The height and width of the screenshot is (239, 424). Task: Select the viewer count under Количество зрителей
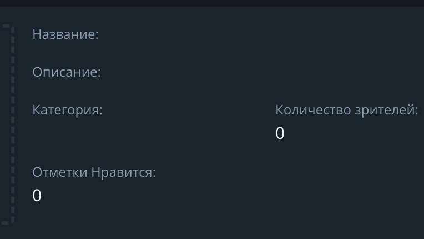pyautogui.click(x=280, y=133)
